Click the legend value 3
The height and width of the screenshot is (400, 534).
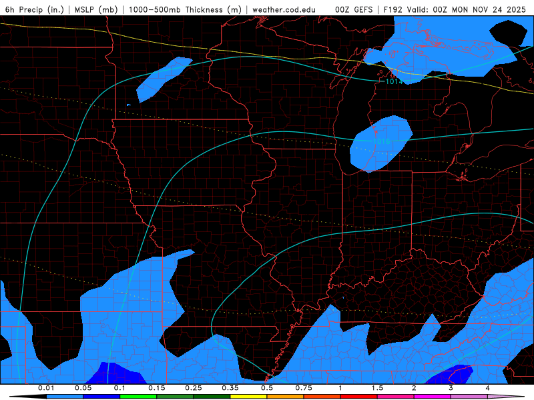[451, 388]
